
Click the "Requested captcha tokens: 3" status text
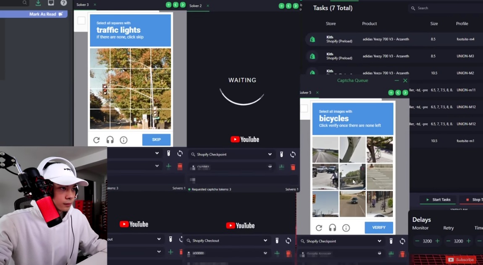click(211, 190)
